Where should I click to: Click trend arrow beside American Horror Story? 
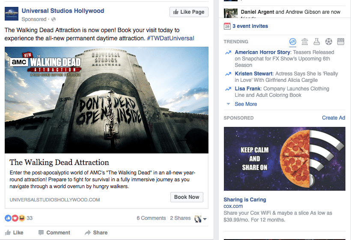pyautogui.click(x=228, y=53)
